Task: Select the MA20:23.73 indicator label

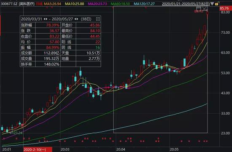Action: [x=97, y=4]
